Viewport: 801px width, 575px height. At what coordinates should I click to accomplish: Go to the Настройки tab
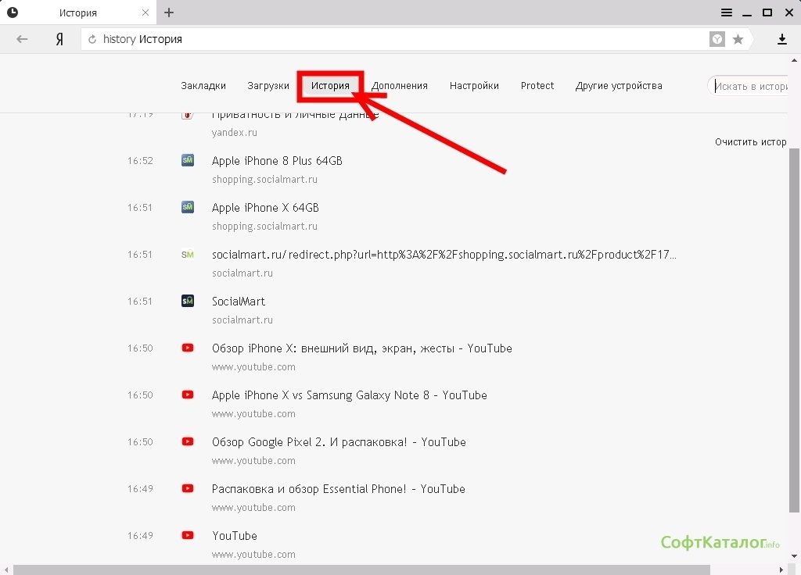[x=474, y=86]
